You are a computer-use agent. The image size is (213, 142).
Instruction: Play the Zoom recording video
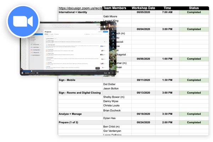(x=23, y=73)
